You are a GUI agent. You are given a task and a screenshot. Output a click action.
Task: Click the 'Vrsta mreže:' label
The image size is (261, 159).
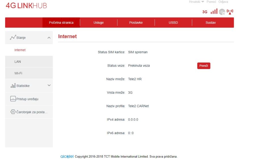[x=116, y=93]
